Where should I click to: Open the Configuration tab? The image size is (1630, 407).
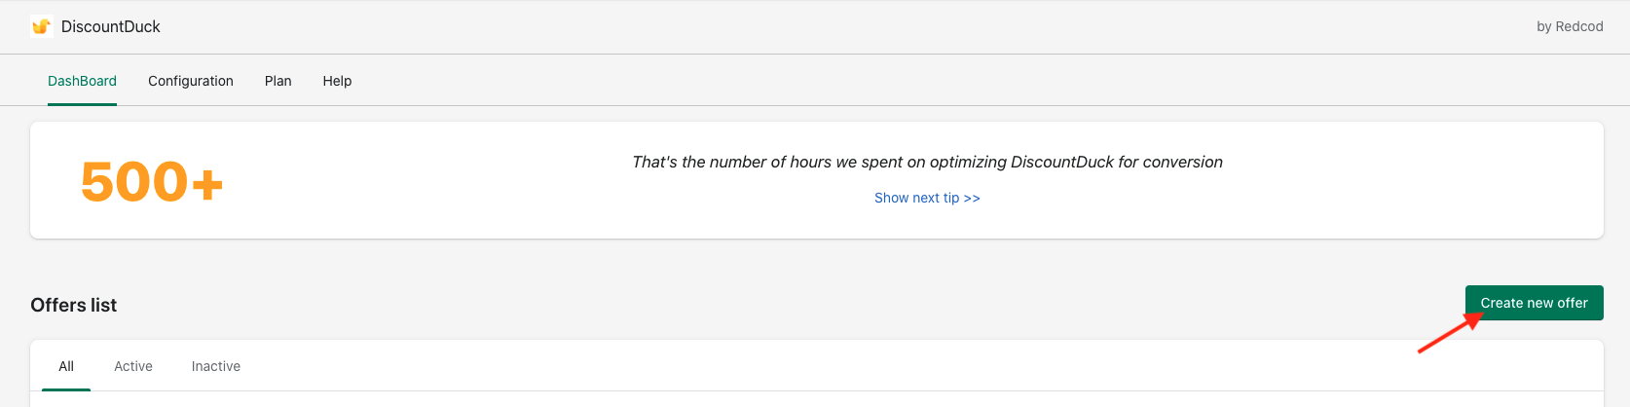191,81
